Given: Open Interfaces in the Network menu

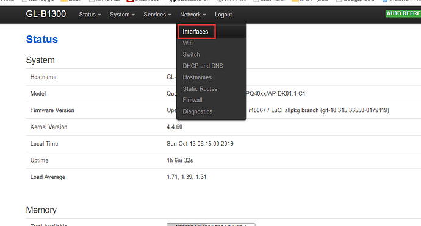Looking at the screenshot, I should [195, 32].
